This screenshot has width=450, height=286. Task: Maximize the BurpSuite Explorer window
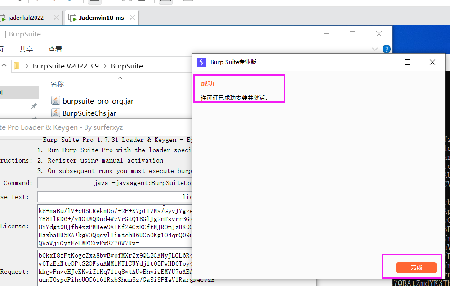click(352, 34)
